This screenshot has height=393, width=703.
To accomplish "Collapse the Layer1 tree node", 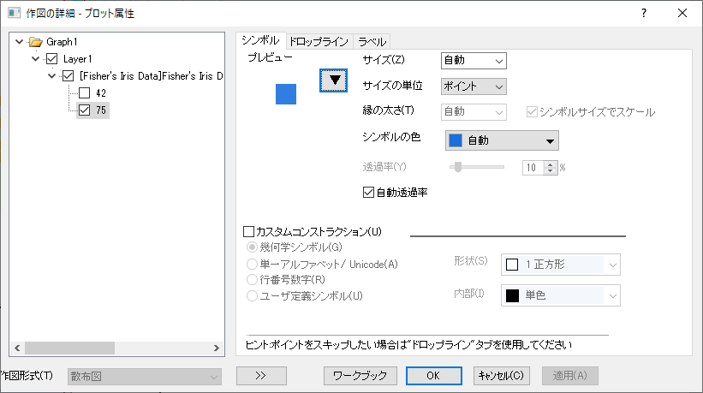I will click(x=35, y=59).
